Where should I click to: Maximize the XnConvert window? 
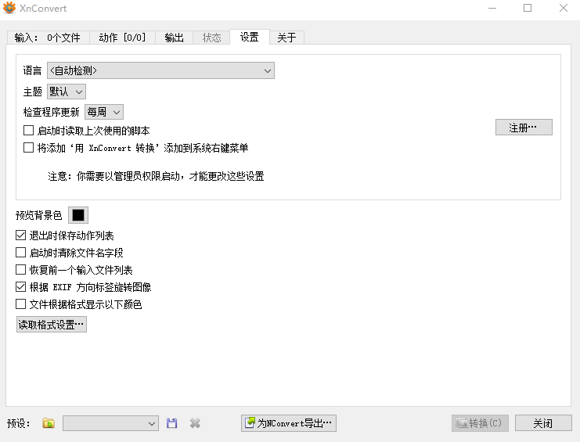click(528, 8)
